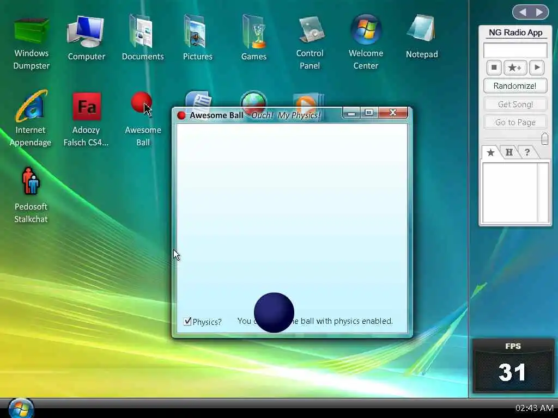The image size is (558, 418).
Task: Switch to the star favorites tab
Action: pos(490,152)
